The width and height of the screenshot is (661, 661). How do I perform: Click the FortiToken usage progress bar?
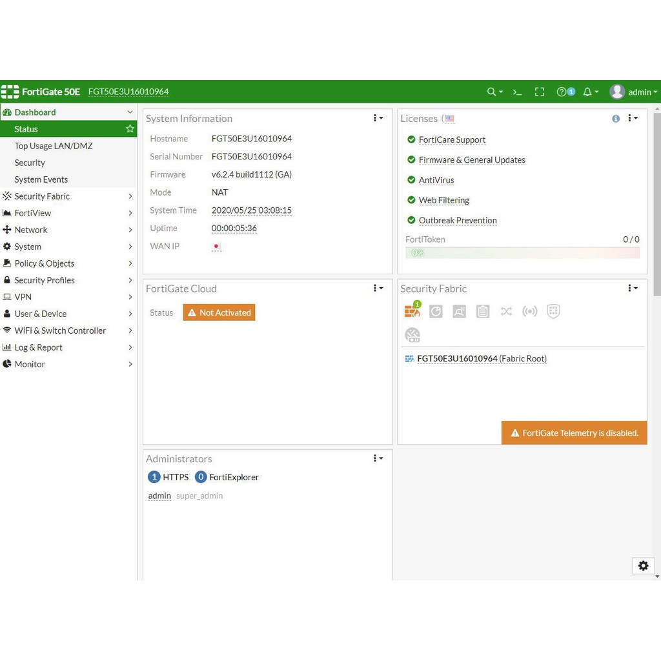click(x=522, y=252)
